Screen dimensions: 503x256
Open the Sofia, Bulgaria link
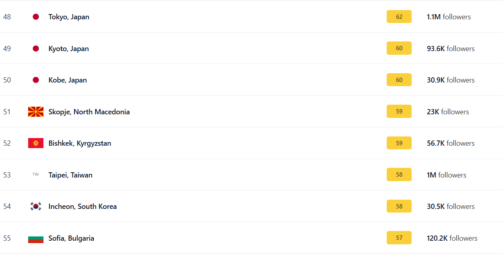click(71, 238)
